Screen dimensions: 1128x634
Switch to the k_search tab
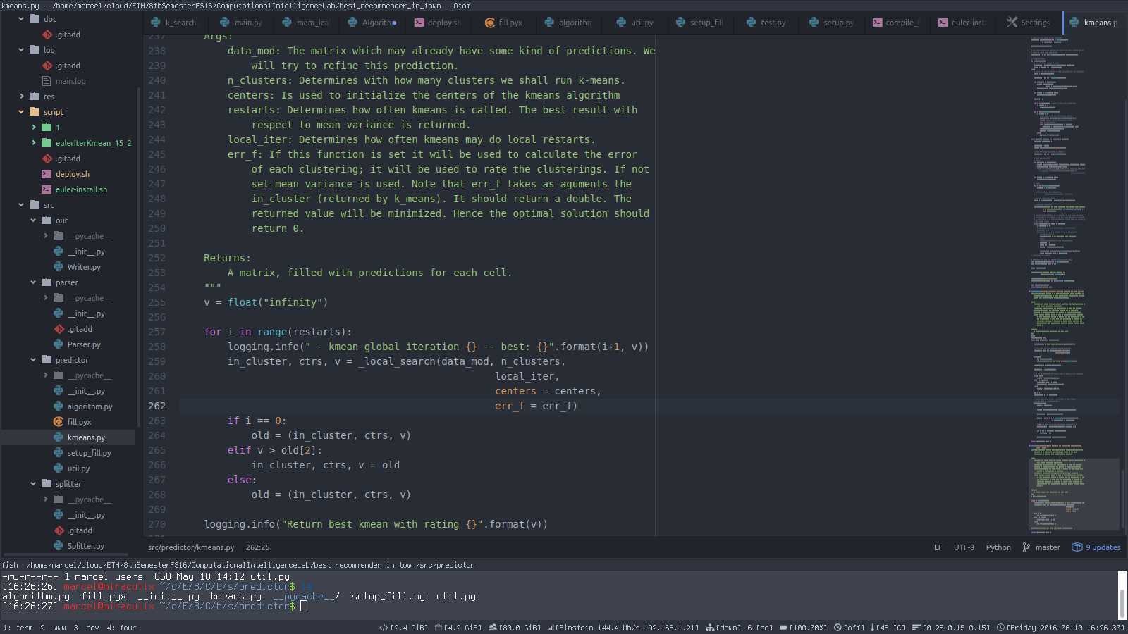click(x=176, y=23)
